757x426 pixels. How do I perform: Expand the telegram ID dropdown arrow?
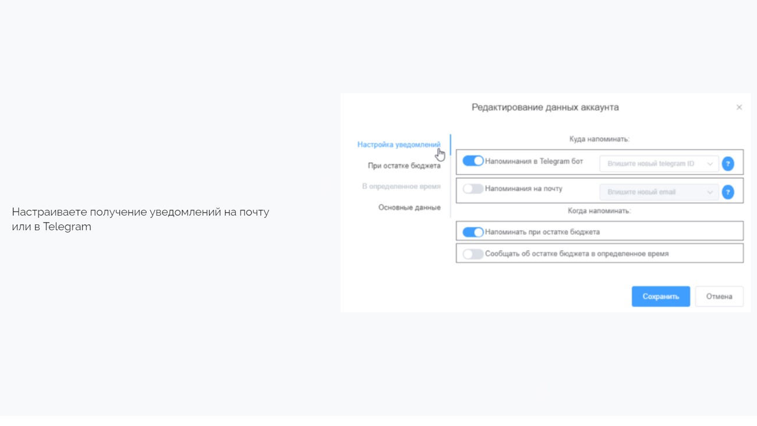pos(710,164)
